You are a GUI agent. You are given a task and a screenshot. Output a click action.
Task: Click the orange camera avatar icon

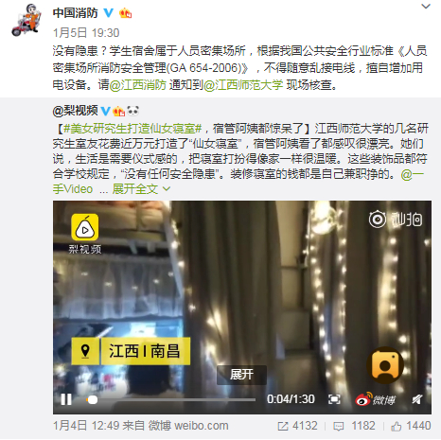click(x=385, y=365)
